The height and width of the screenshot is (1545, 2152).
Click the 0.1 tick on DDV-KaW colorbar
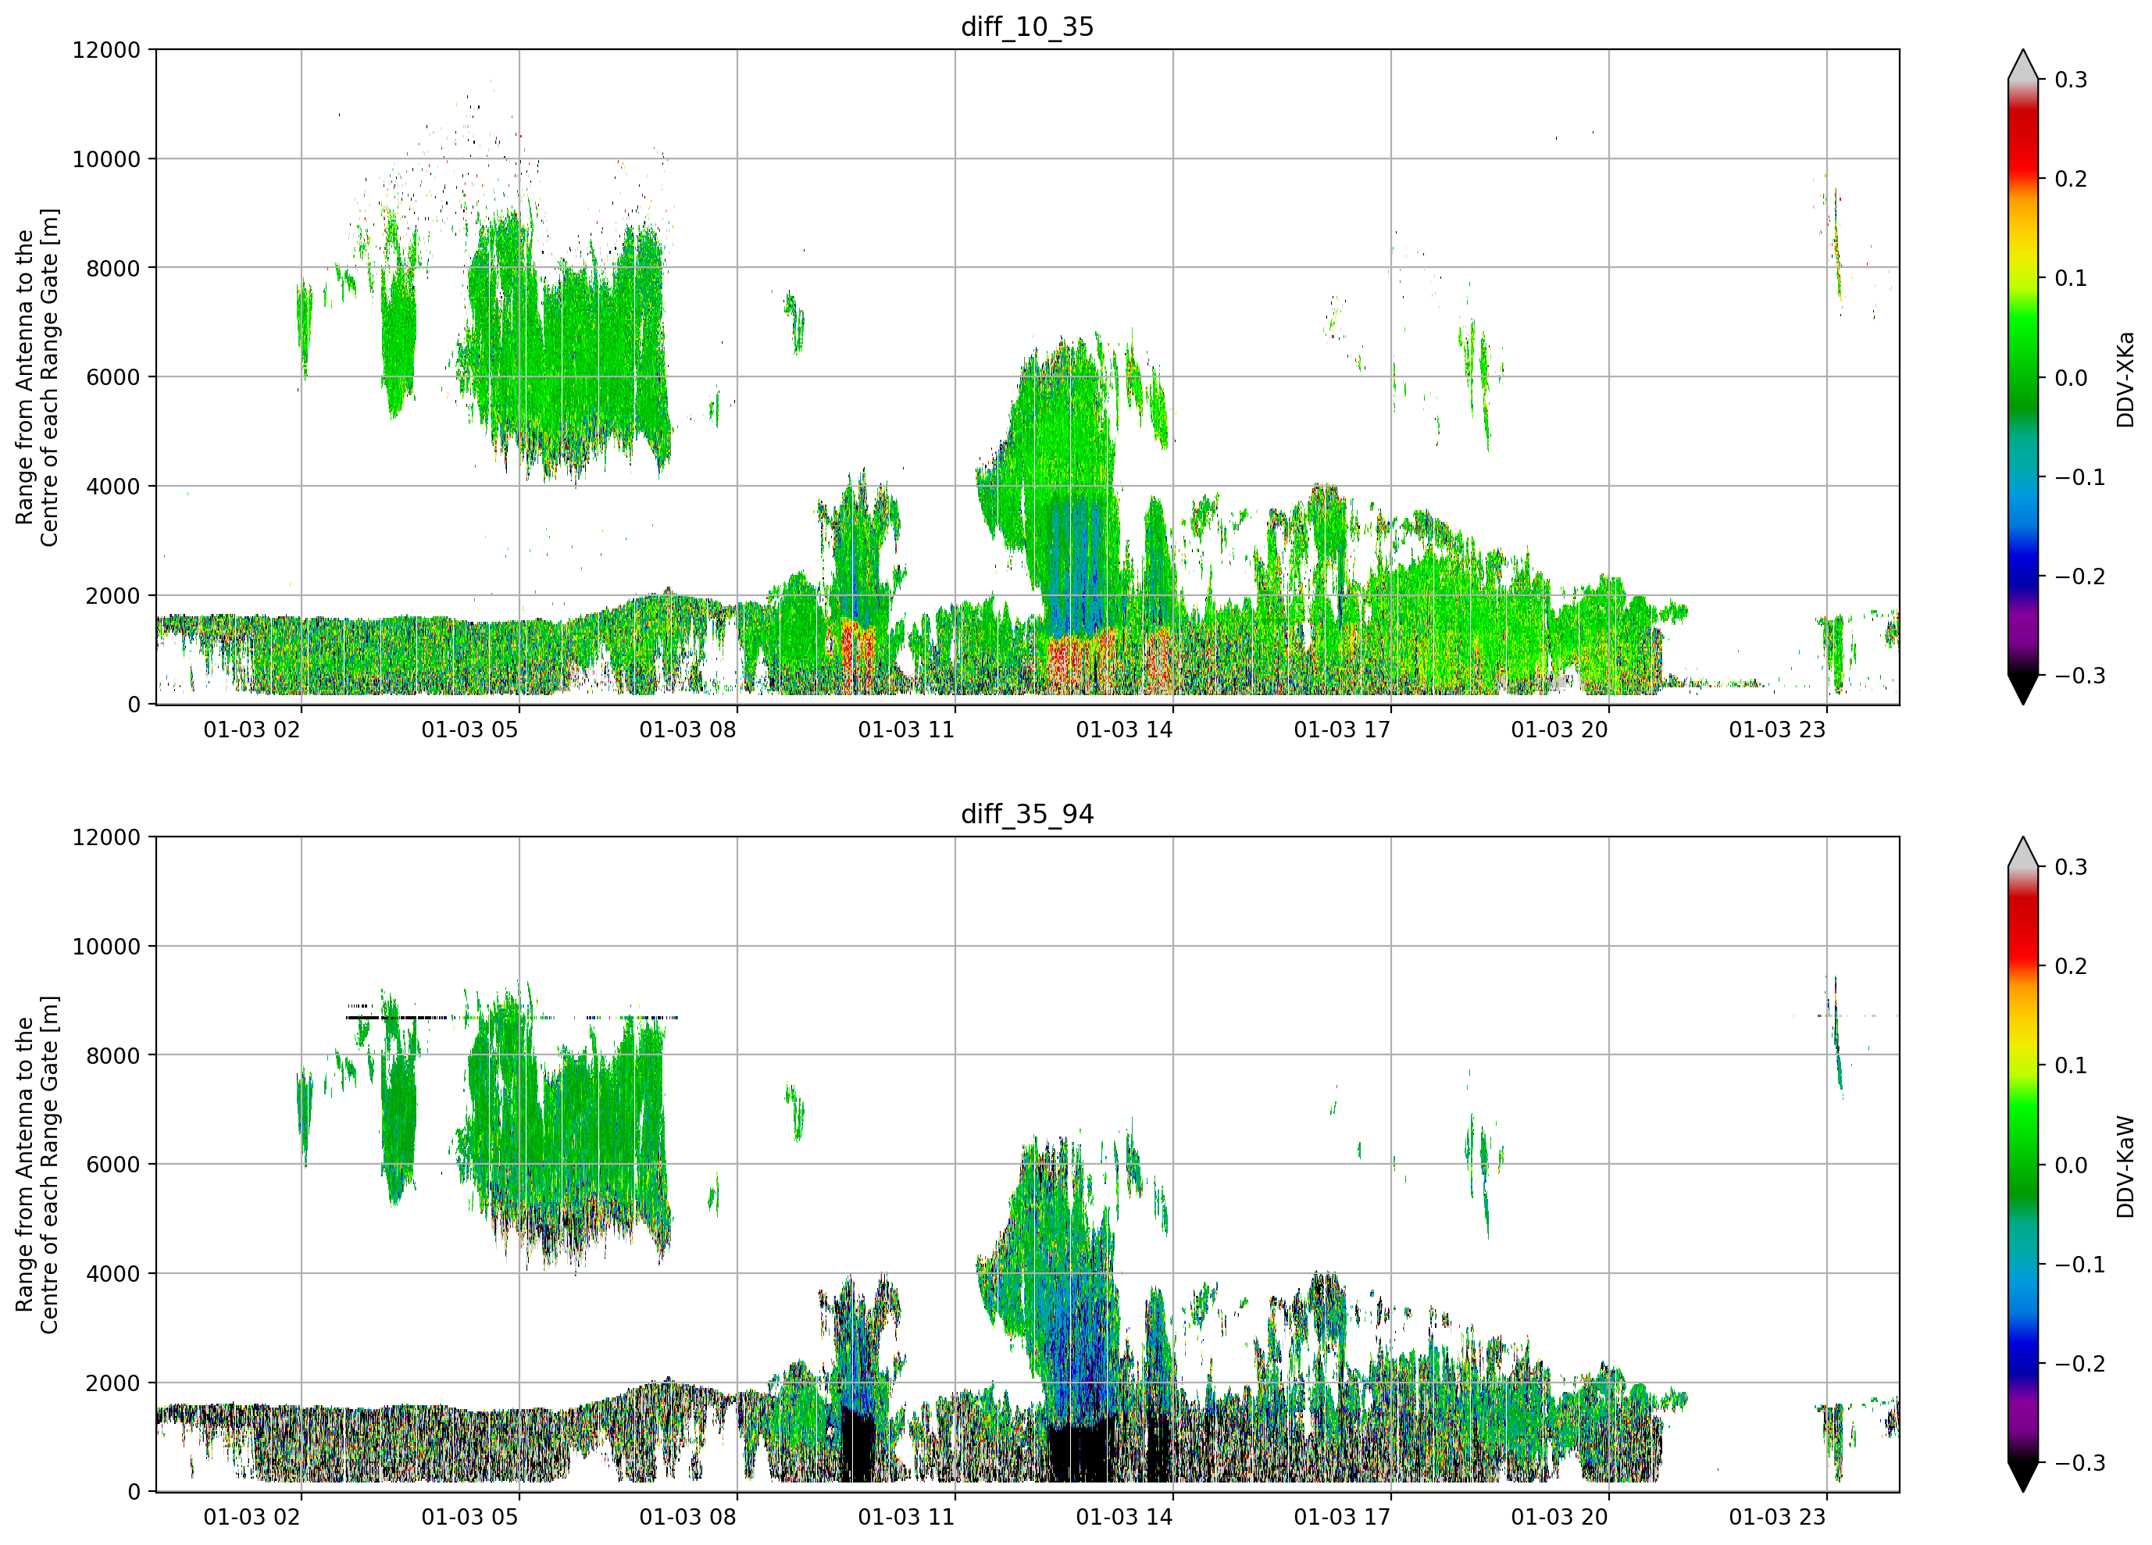pos(2071,1065)
